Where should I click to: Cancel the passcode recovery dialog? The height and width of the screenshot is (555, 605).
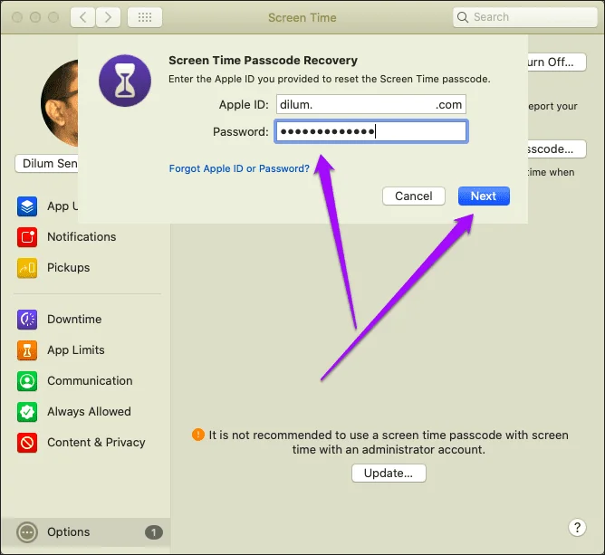[x=414, y=196]
